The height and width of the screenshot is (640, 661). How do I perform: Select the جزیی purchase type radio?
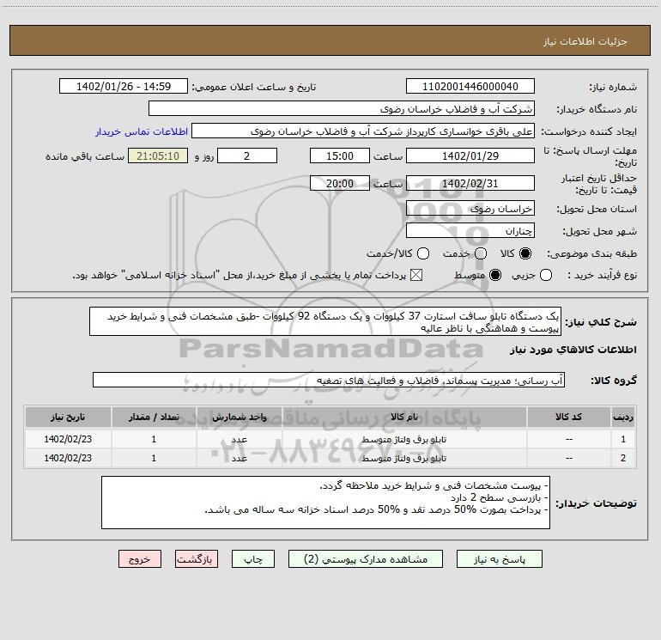546,275
